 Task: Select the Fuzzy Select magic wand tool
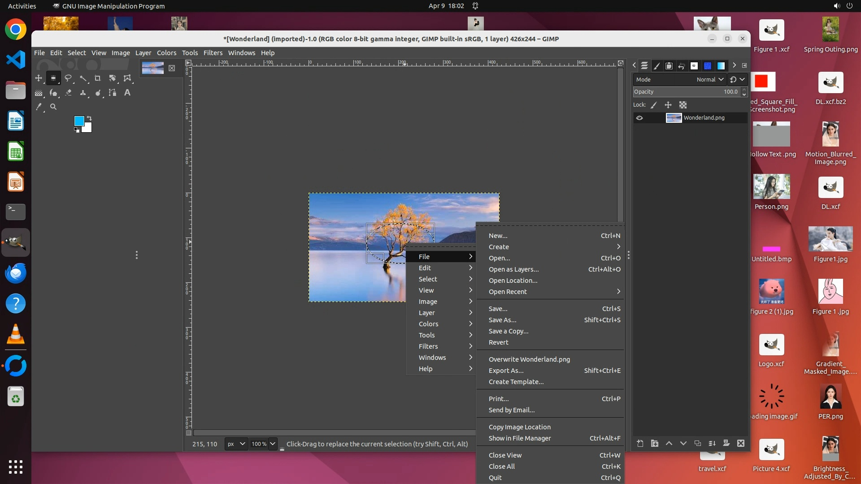pyautogui.click(x=83, y=78)
